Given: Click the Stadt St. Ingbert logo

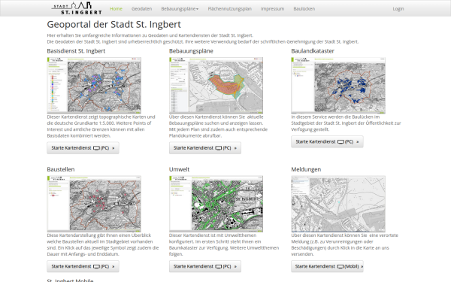Looking at the screenshot, I should point(77,8).
